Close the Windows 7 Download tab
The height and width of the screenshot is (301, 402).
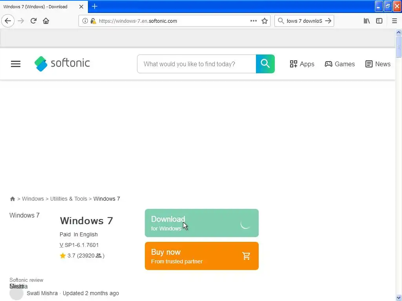(x=81, y=7)
